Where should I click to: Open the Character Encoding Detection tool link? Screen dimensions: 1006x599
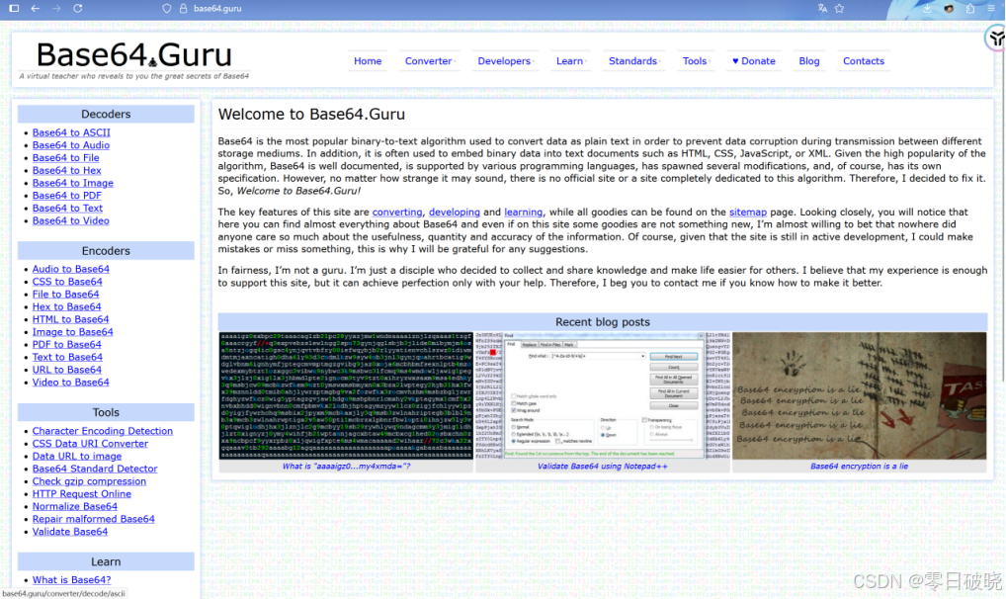[103, 431]
